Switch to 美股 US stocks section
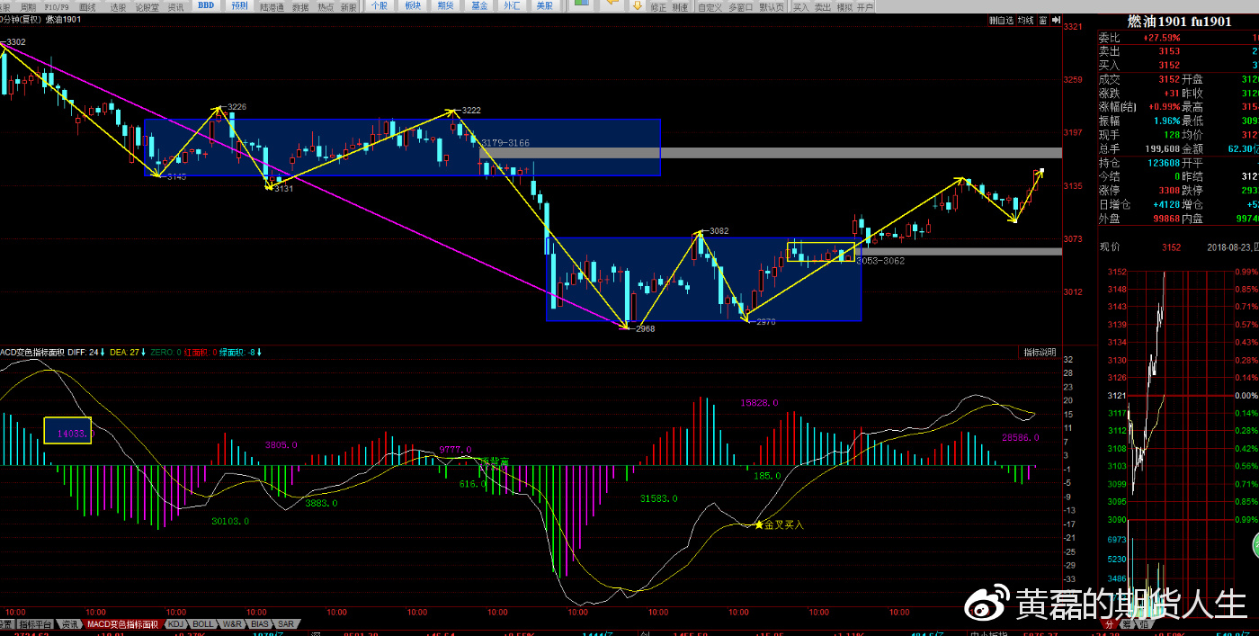Screen dimensions: 1259x636 (544, 6)
